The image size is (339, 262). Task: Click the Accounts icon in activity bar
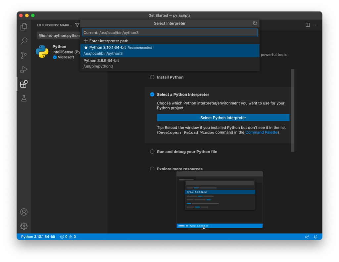(x=24, y=212)
